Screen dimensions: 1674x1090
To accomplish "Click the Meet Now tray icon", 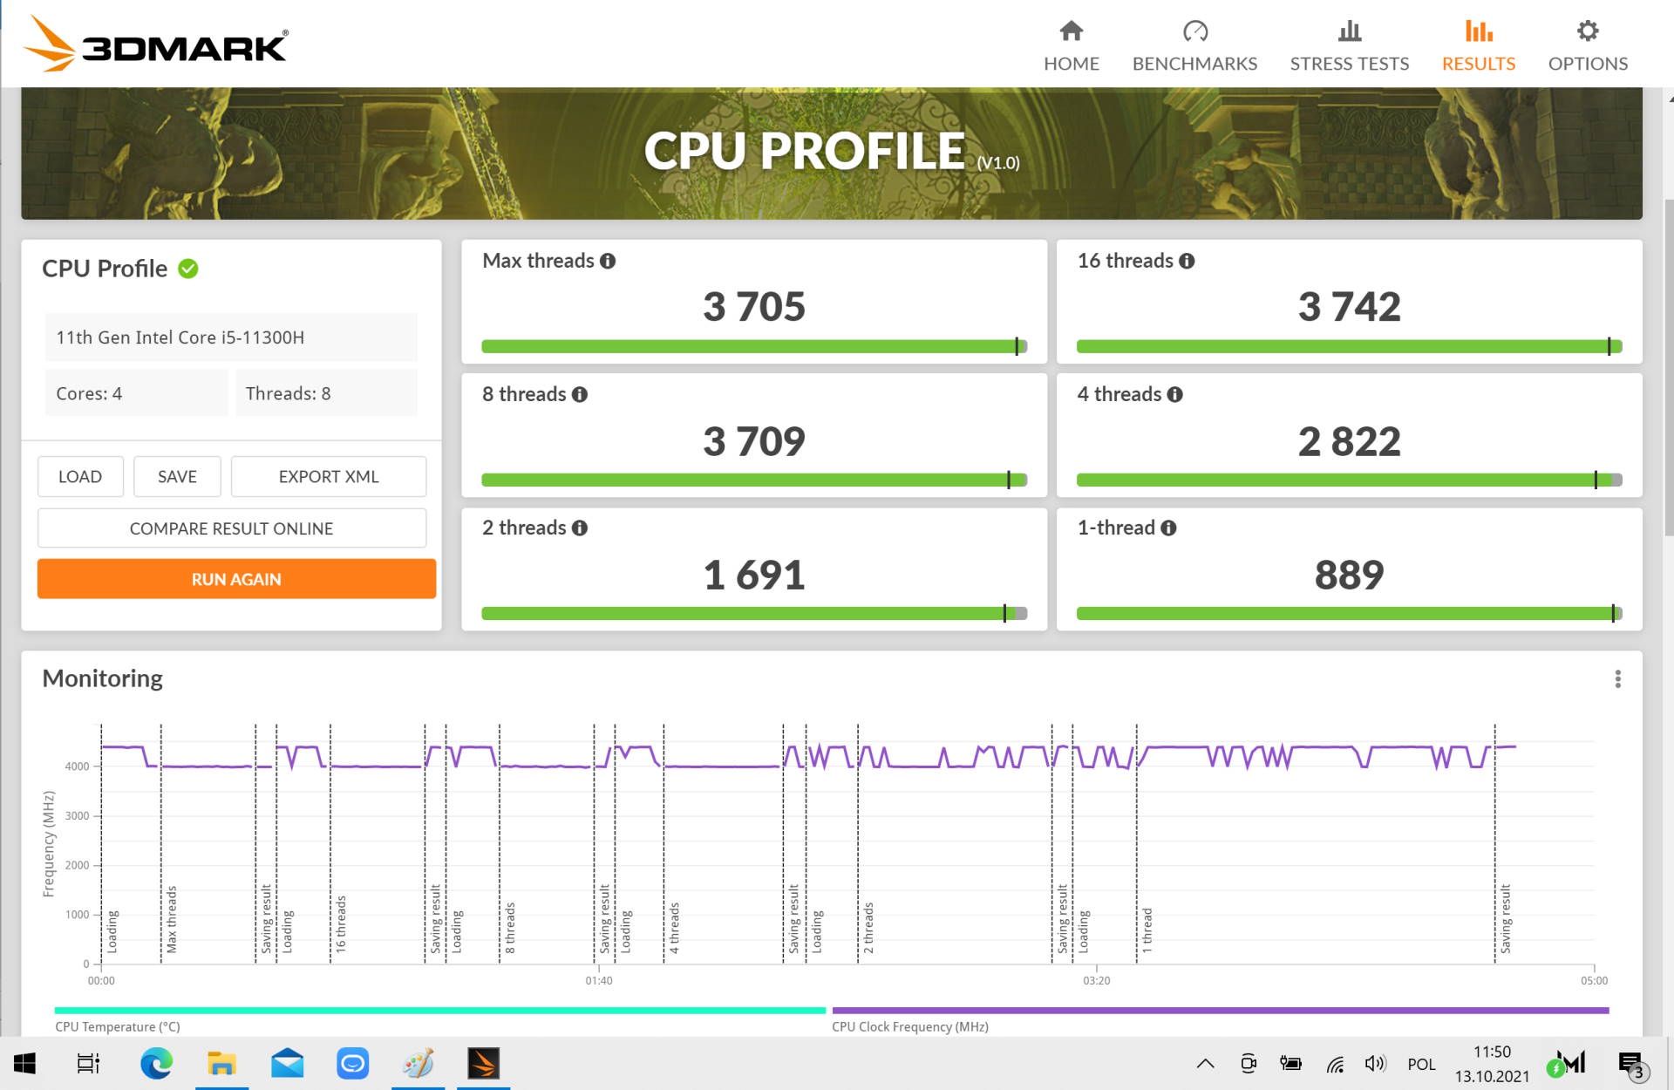I will click(x=1249, y=1063).
